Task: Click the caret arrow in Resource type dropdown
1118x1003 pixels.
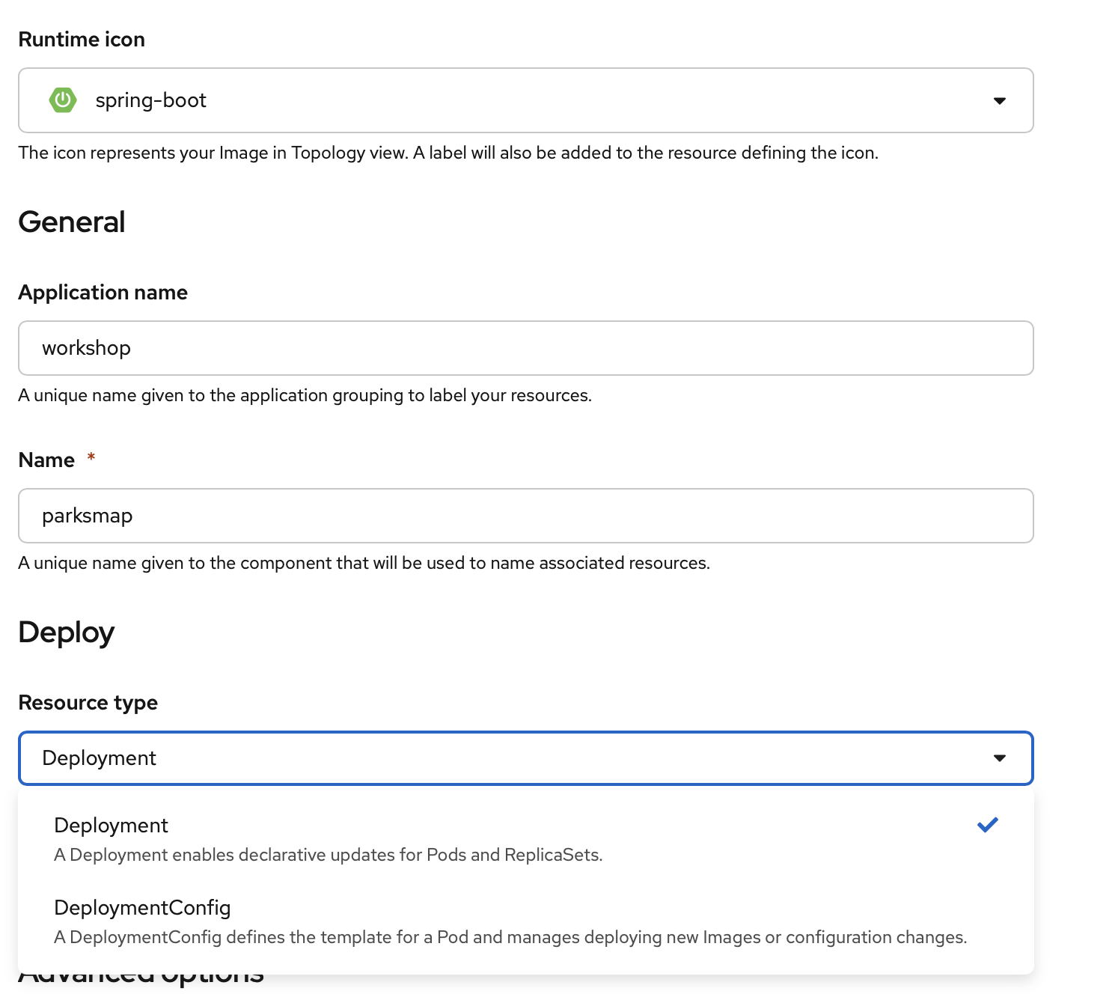Action: point(999,758)
